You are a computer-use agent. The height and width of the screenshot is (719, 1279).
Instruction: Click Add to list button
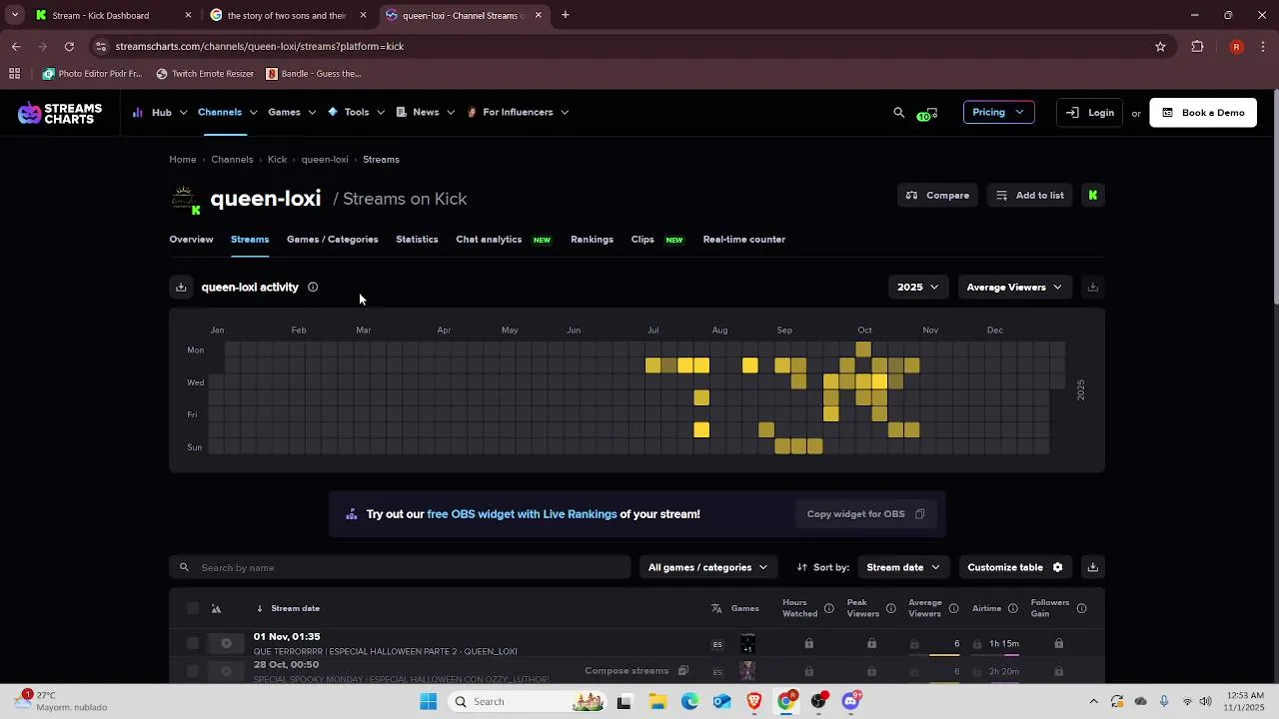pos(1030,196)
